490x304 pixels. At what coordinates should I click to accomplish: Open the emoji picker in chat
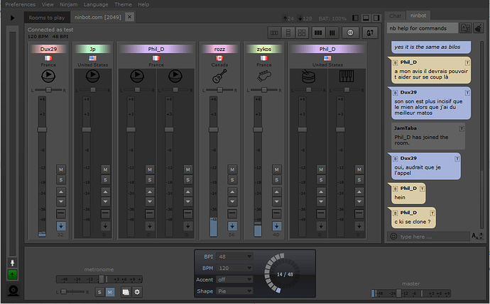click(x=393, y=237)
